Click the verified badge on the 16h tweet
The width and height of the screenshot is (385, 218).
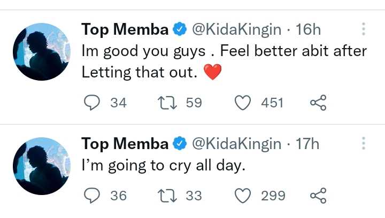coord(180,30)
